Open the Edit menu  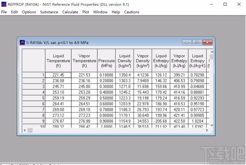[14, 12]
